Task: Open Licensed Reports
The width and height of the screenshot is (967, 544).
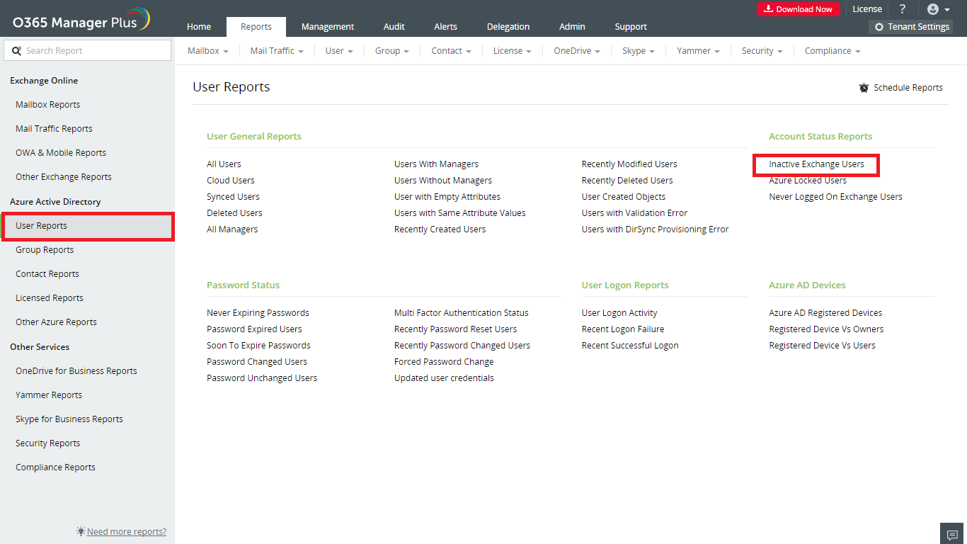Action: pos(50,298)
